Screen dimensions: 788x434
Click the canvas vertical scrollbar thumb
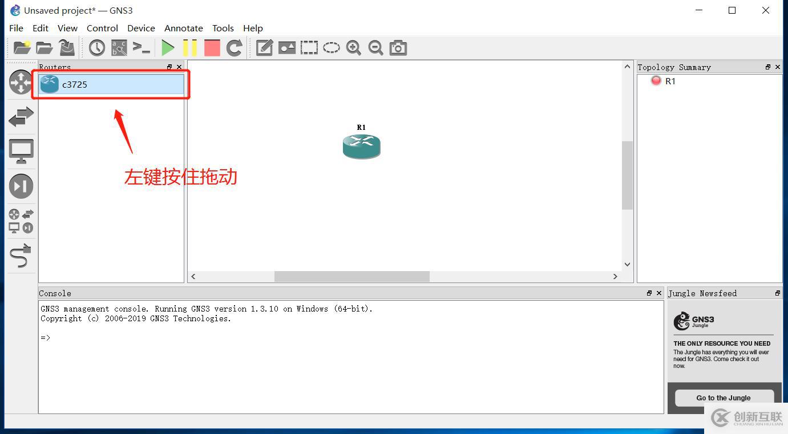(627, 175)
